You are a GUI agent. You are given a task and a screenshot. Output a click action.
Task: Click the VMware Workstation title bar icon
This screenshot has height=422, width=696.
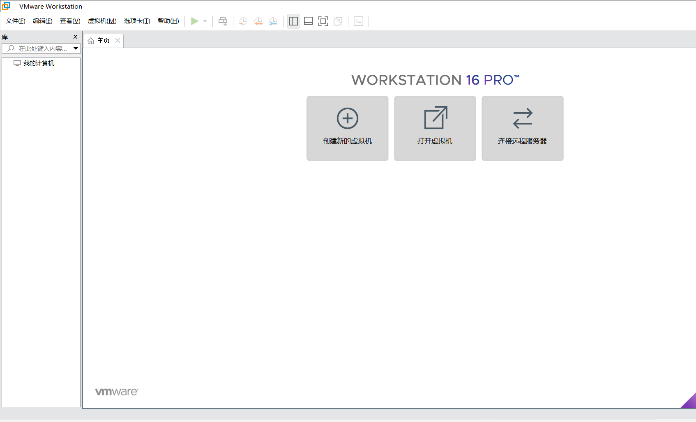tap(6, 6)
